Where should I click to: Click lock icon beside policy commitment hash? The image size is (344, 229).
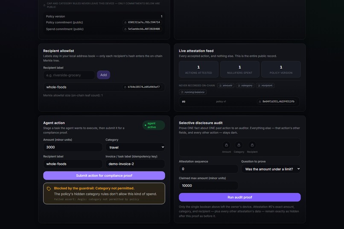[125, 22]
